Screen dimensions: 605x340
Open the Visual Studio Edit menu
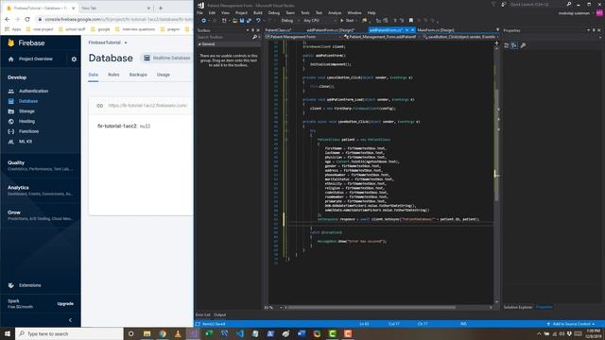212,12
